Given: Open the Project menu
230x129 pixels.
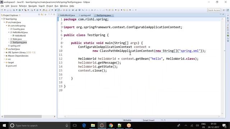Looking at the screenshot, I should (x=50, y=6).
